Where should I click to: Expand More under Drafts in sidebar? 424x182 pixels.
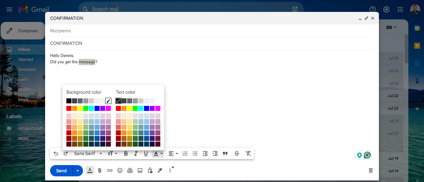(23, 100)
